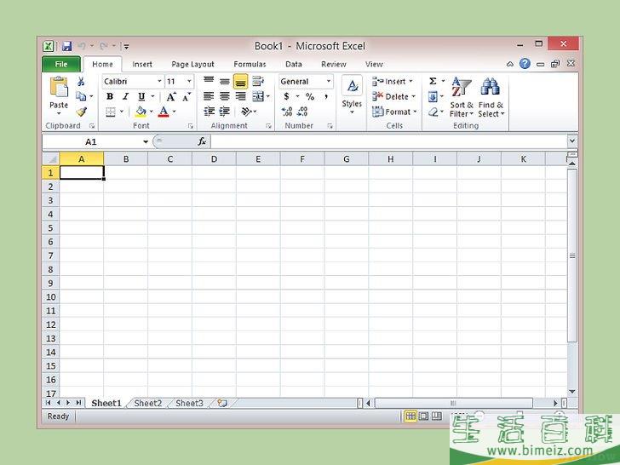Switch to Page Layout view in status bar
Screen dimensions: 620x465
(x=423, y=416)
